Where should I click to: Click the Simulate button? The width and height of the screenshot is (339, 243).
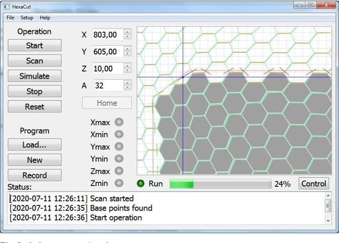[34, 76]
